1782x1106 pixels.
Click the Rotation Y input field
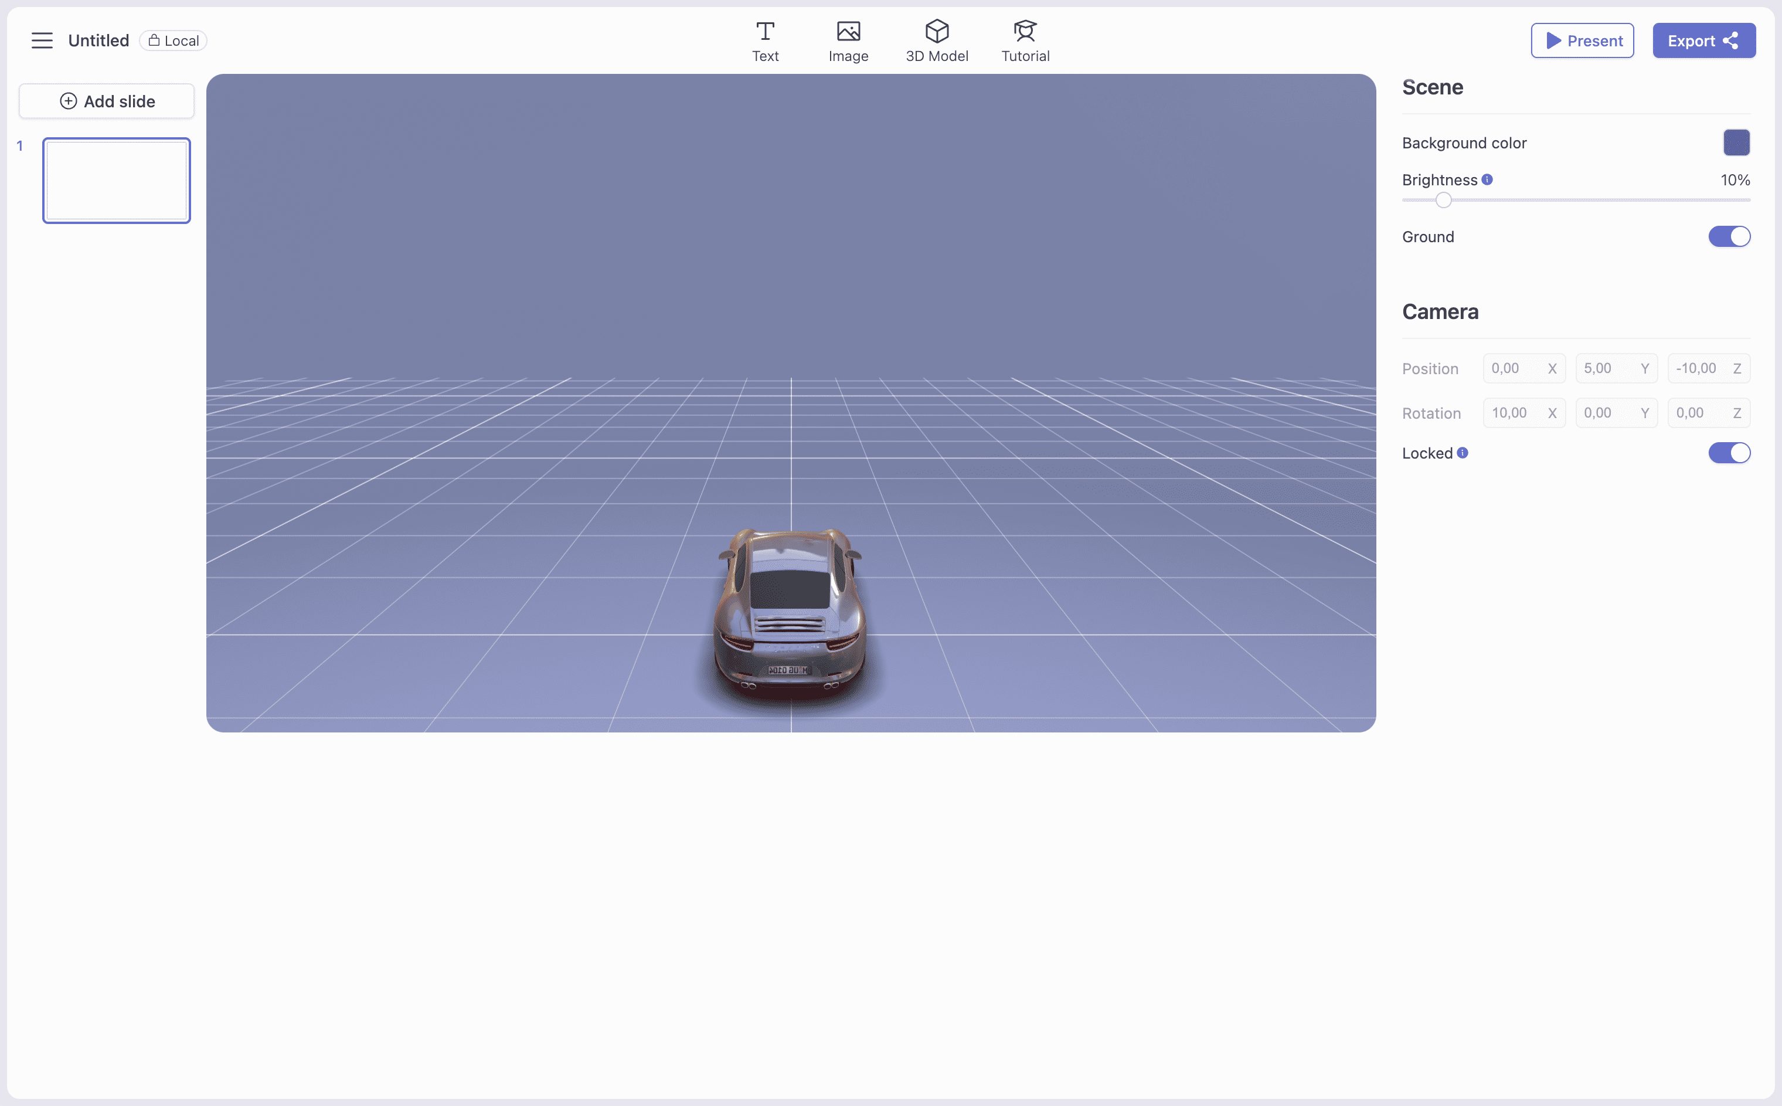[1608, 413]
